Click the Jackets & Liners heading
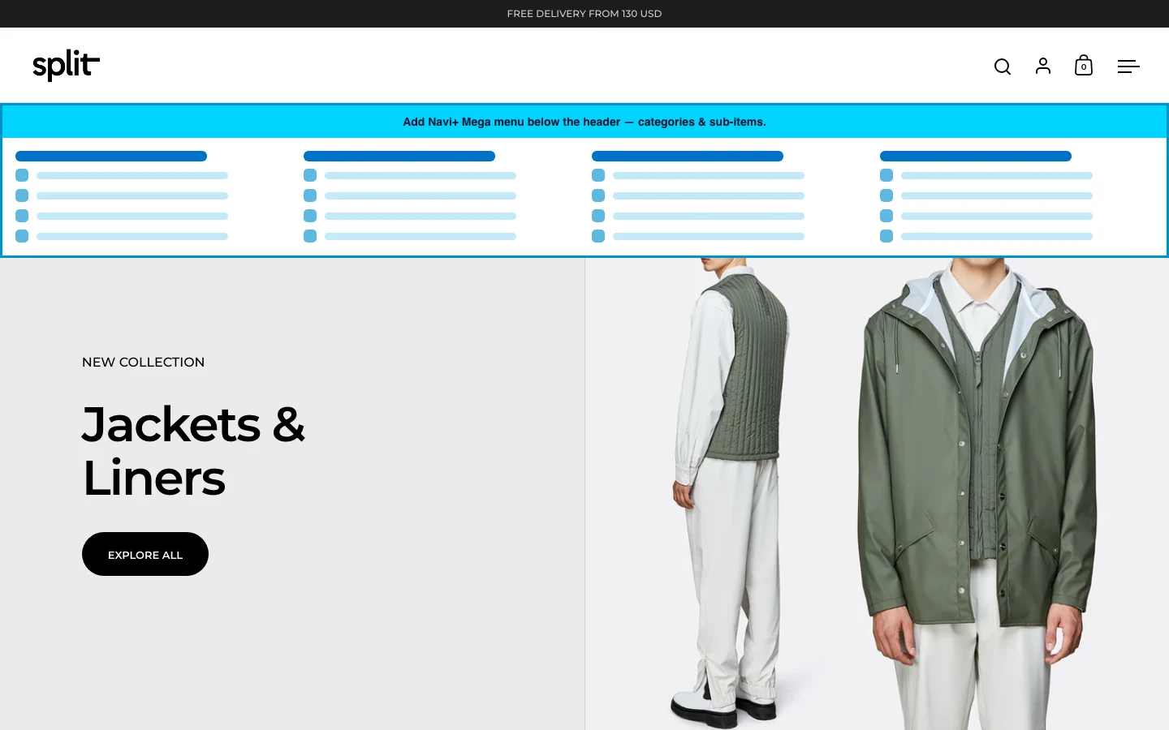1169x730 pixels. click(193, 451)
